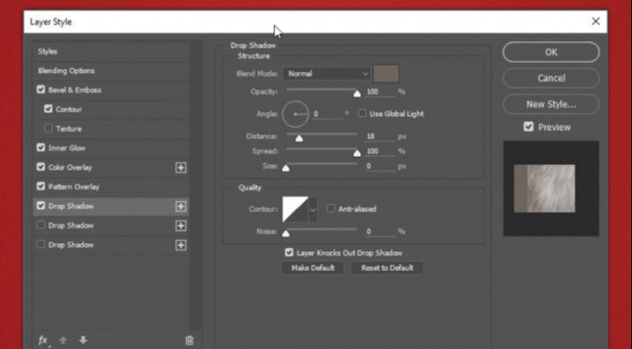Add another Color Overlay using plus icon

[180, 168]
